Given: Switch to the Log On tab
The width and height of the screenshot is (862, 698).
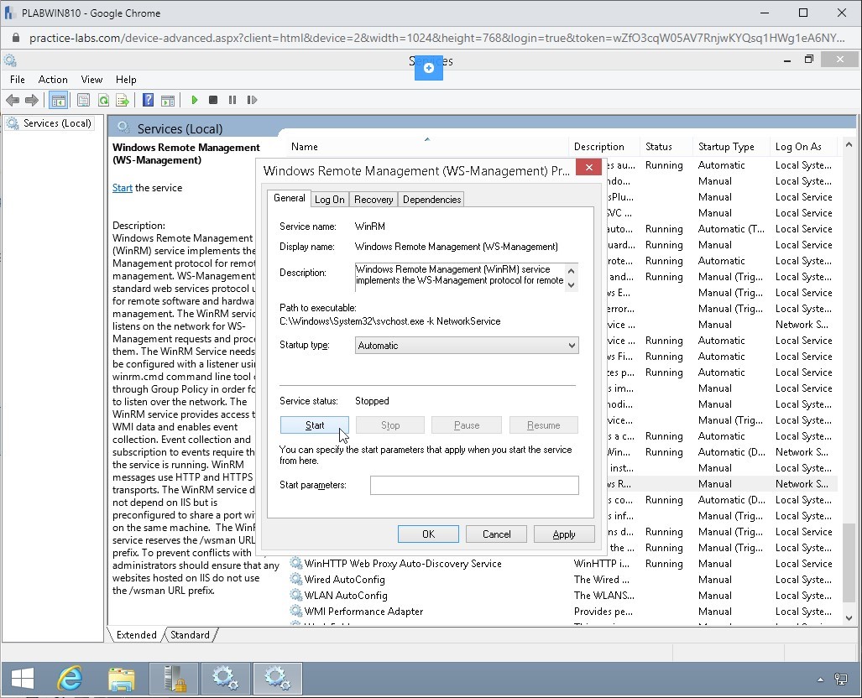Looking at the screenshot, I should pos(329,200).
